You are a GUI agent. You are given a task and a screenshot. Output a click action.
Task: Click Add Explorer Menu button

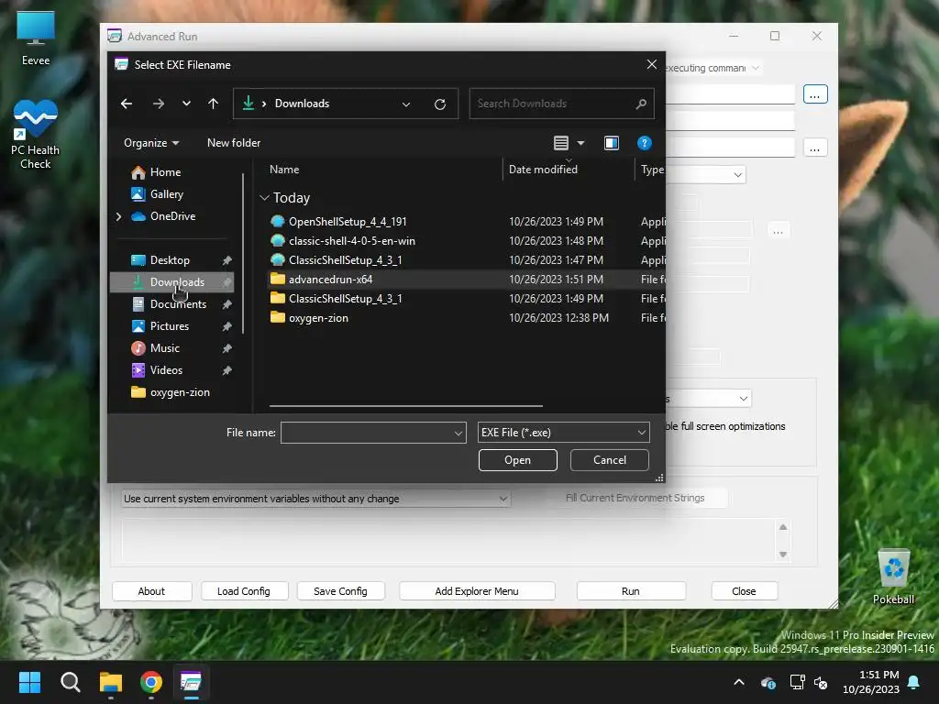[477, 591]
